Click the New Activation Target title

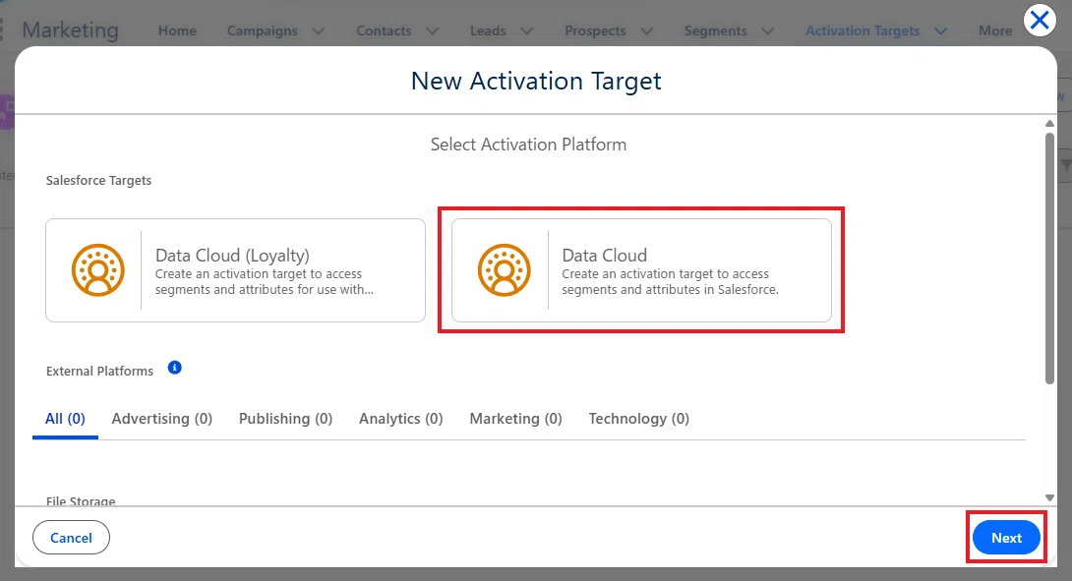point(536,81)
